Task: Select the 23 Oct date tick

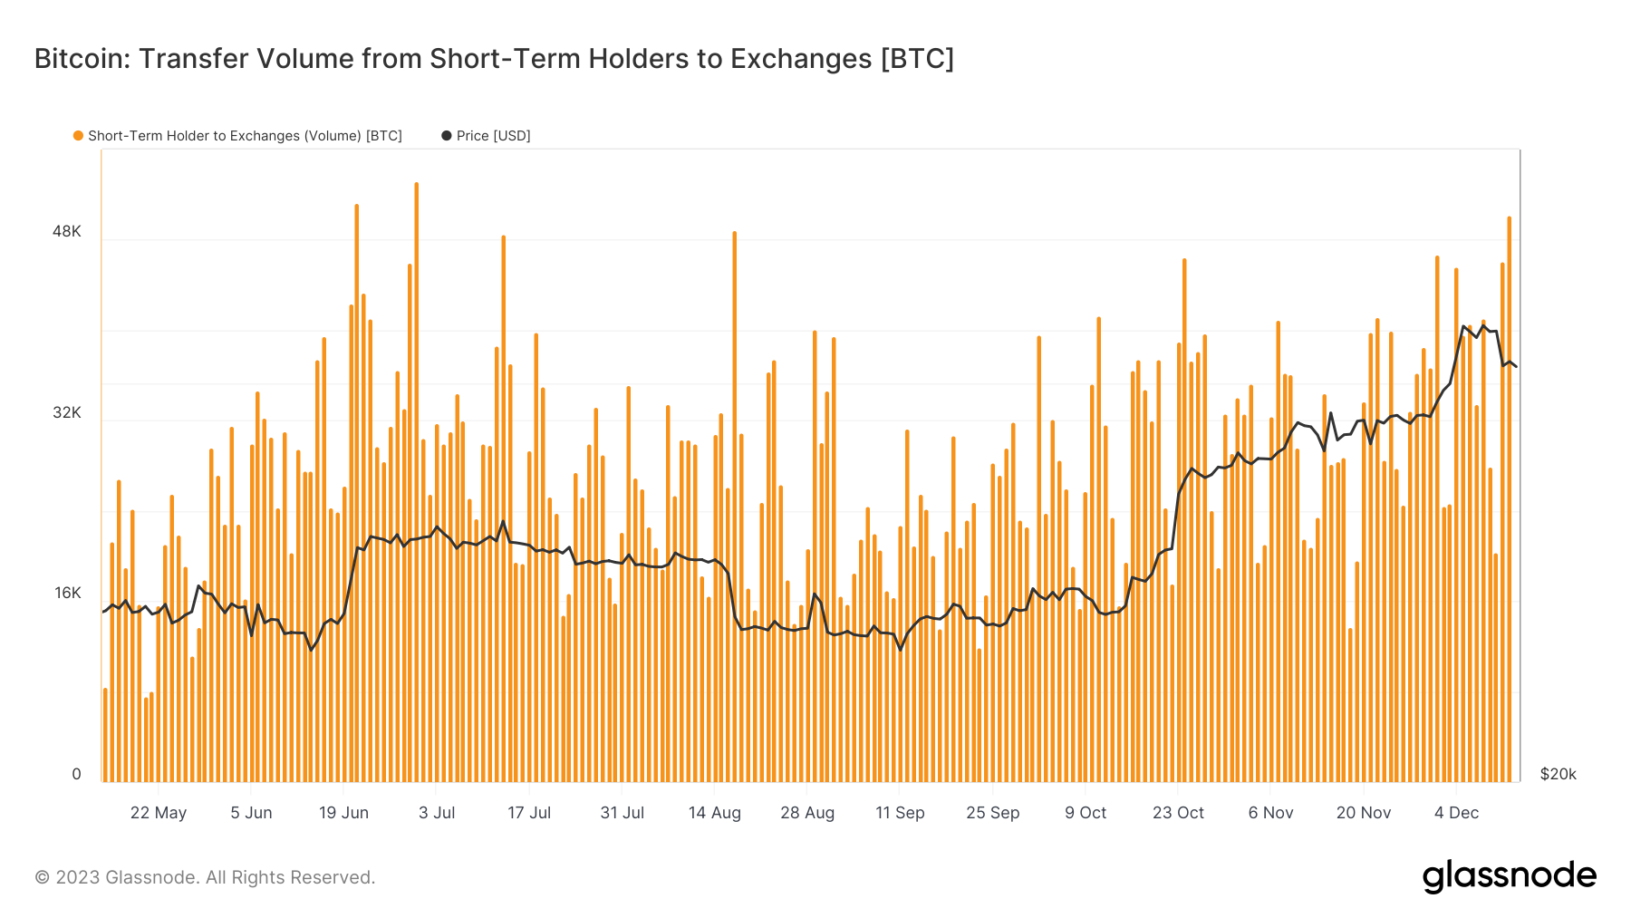Action: 1178,813
